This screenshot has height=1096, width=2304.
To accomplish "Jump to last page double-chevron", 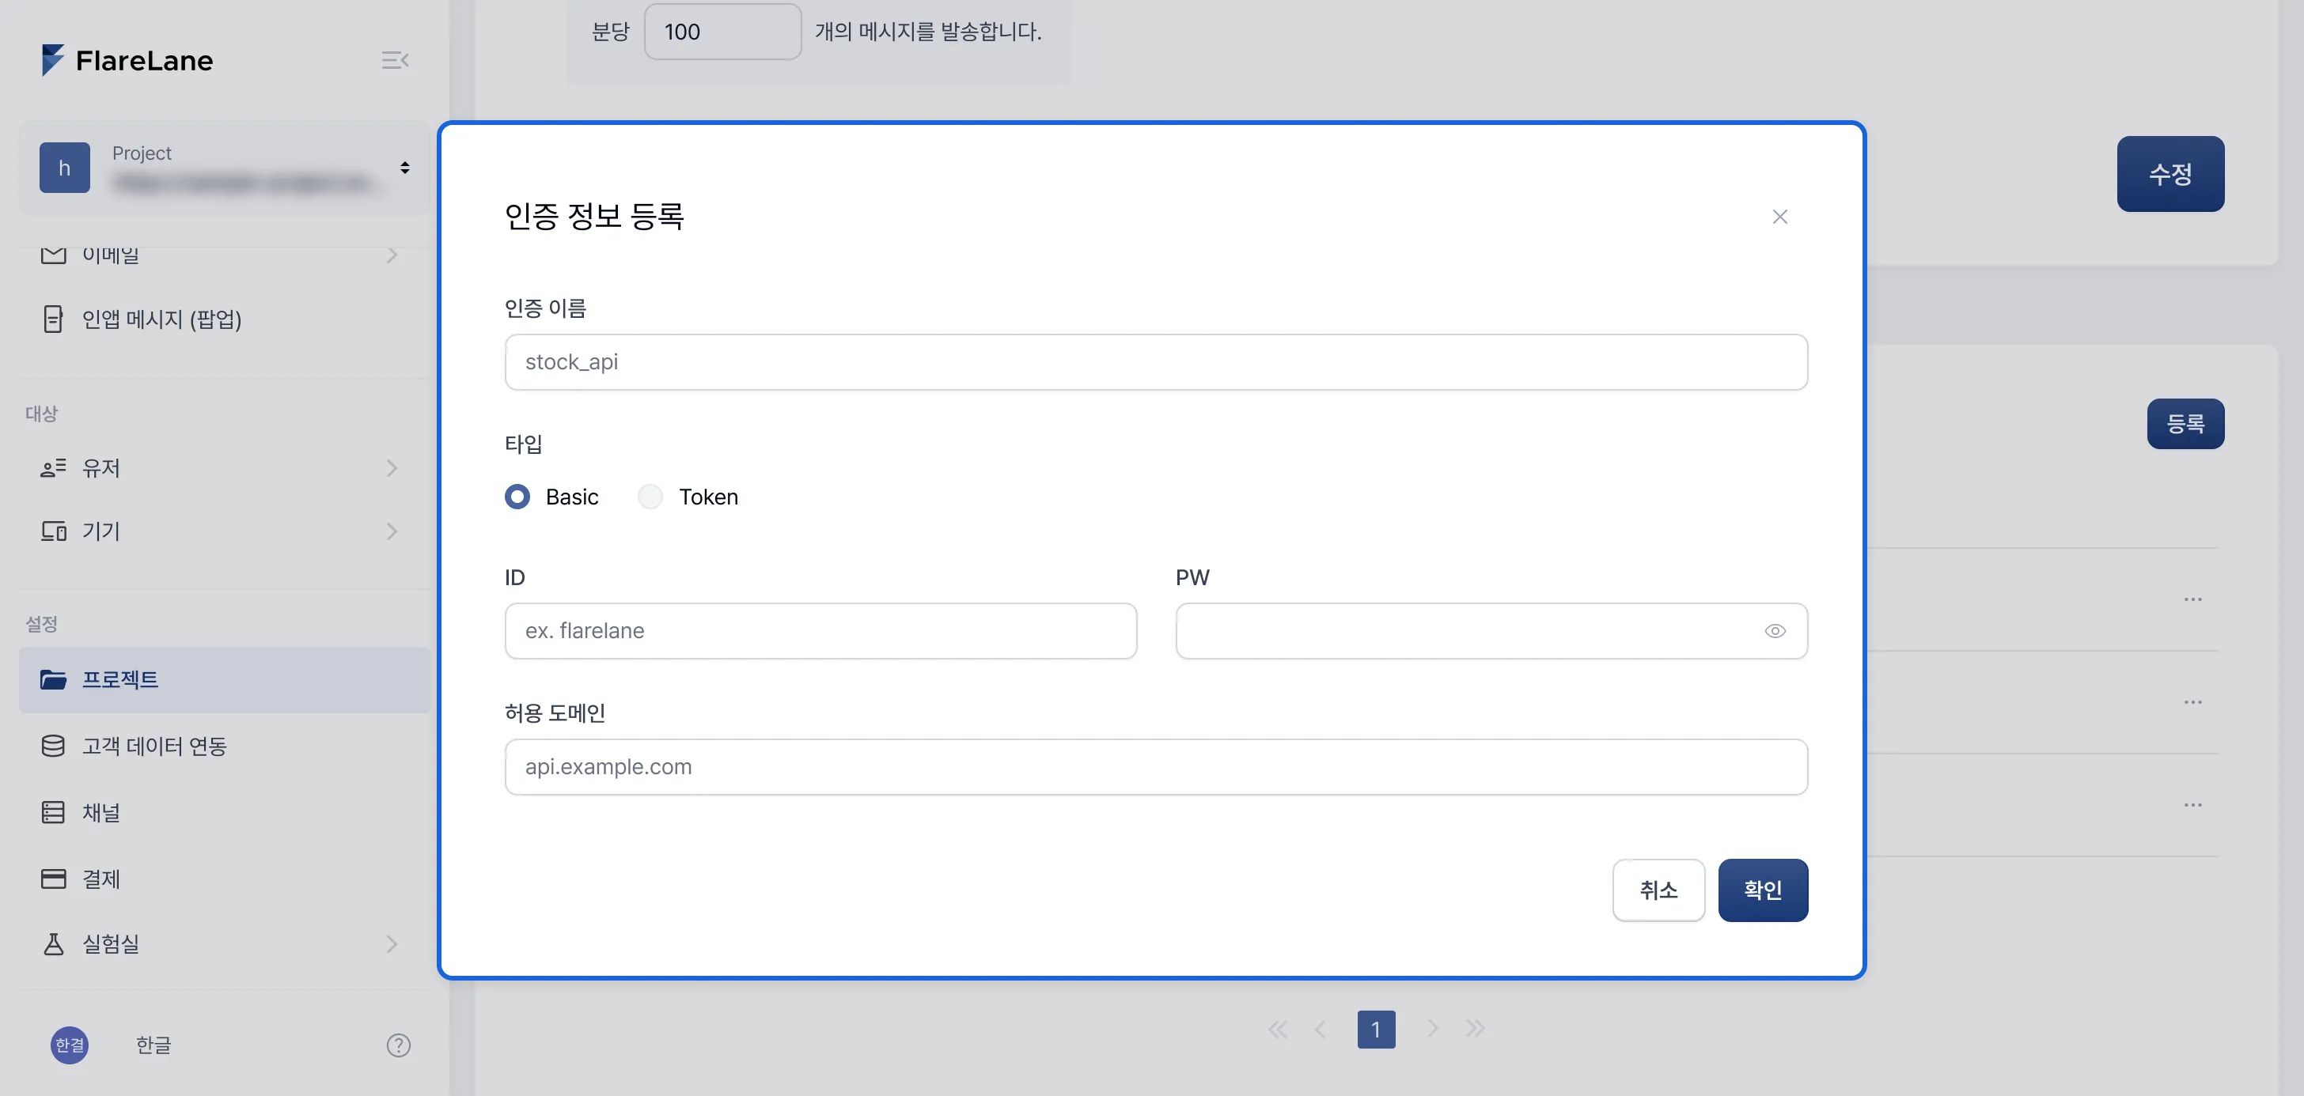I will point(1475,1029).
